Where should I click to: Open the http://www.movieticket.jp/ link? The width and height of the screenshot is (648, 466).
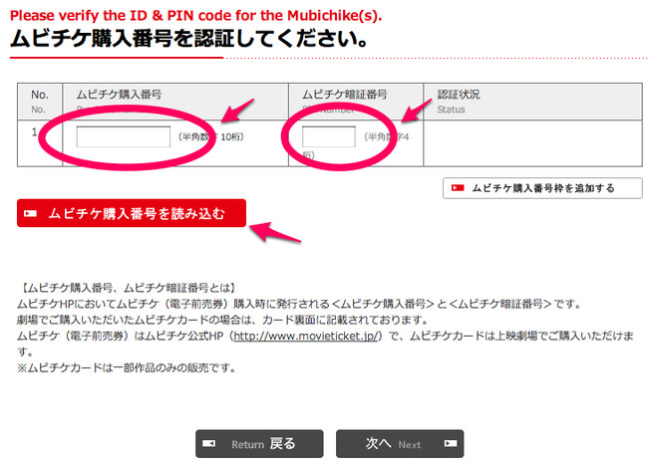[306, 336]
